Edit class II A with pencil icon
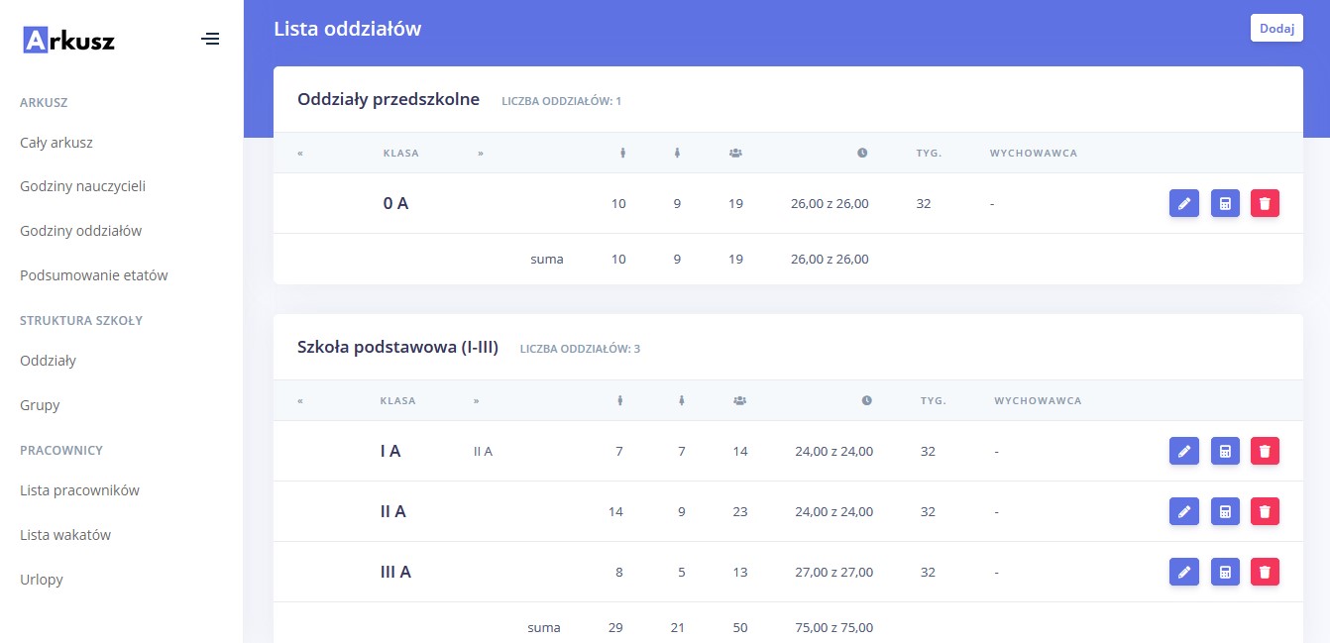This screenshot has width=1330, height=643. (x=1184, y=511)
